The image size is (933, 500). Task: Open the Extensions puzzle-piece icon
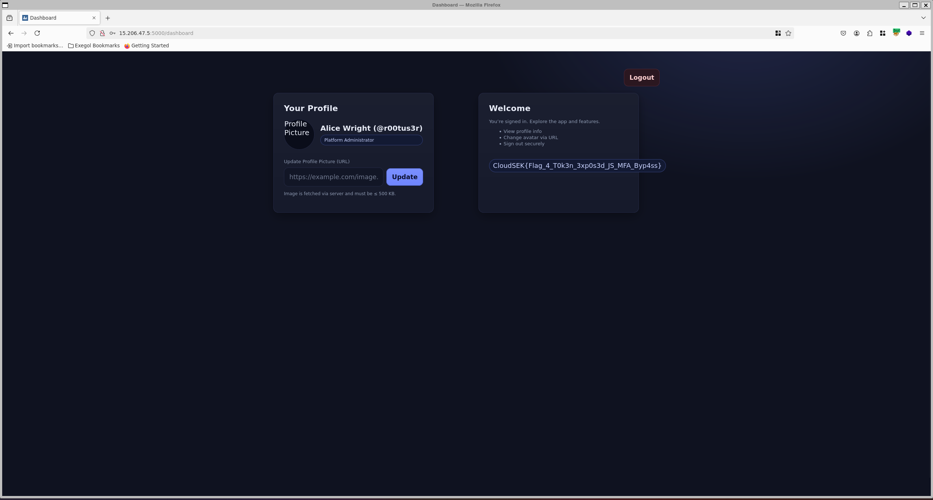point(870,33)
